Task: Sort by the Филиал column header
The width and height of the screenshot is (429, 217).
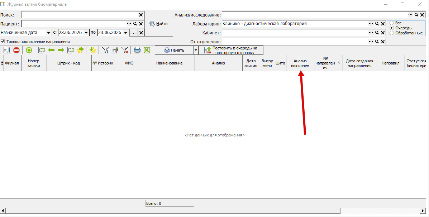Action: (12, 63)
